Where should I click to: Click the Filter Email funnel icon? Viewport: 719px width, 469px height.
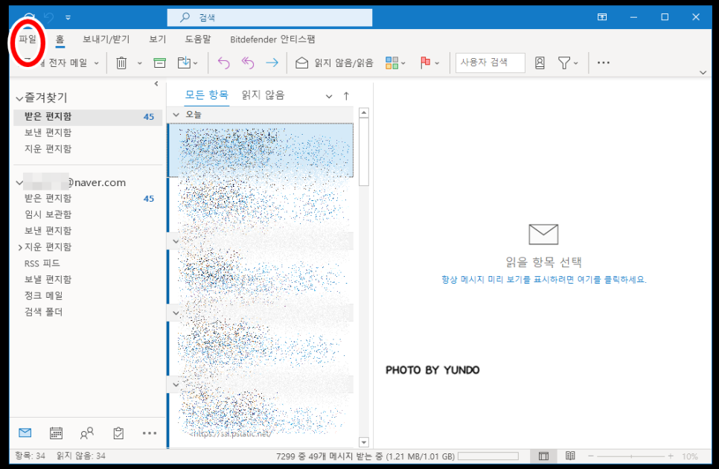(x=564, y=63)
